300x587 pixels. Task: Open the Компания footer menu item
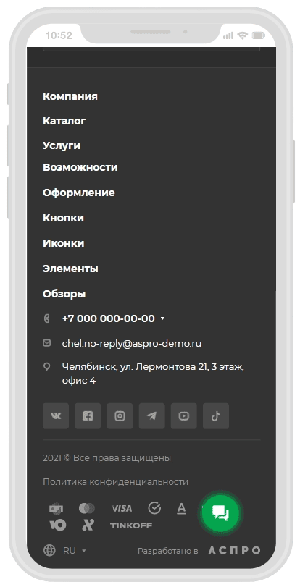click(70, 96)
